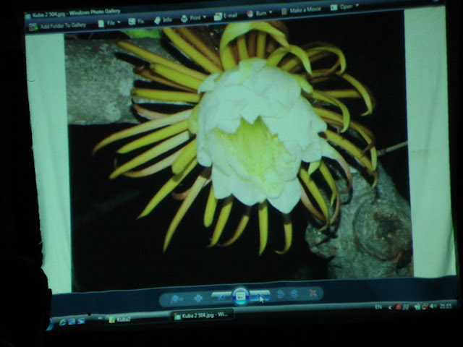Click Add Folder To Gallery button
This screenshot has width=463, height=347.
pyautogui.click(x=57, y=26)
